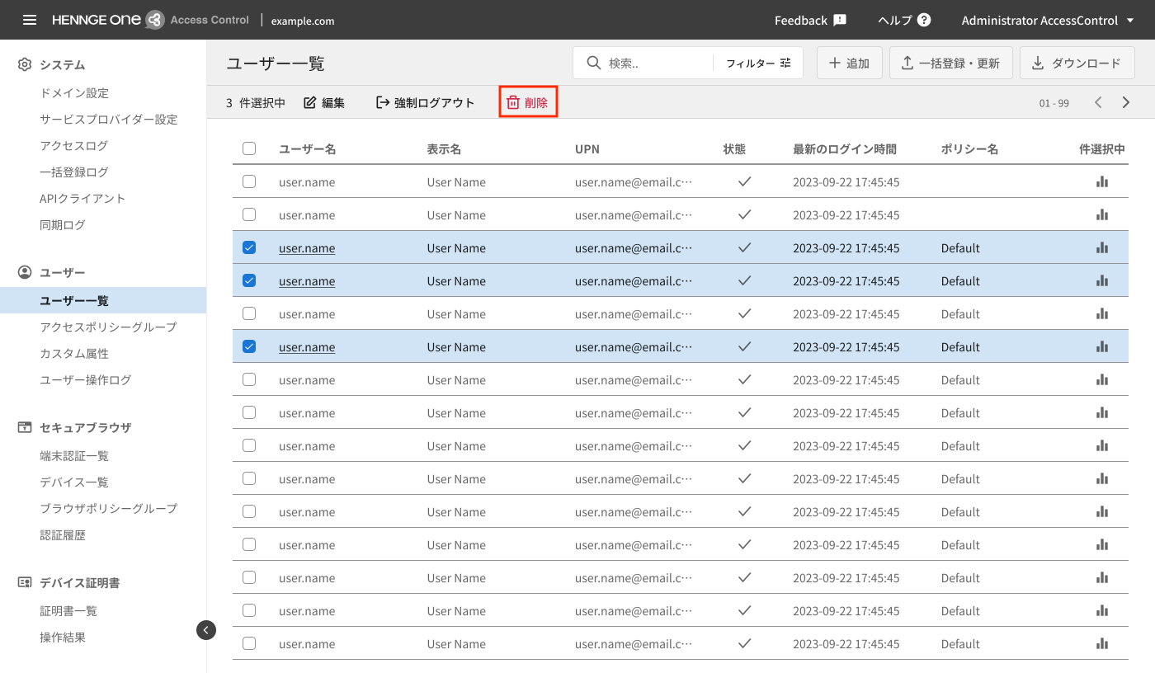The width and height of the screenshot is (1155, 673).
Task: Click the red 削除 trash button
Action: [528, 102]
